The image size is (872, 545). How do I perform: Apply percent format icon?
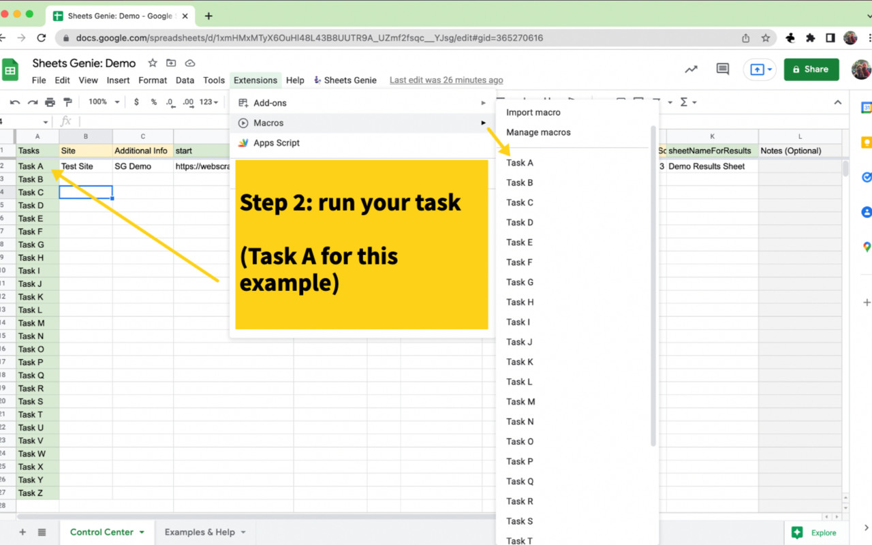[x=153, y=102]
